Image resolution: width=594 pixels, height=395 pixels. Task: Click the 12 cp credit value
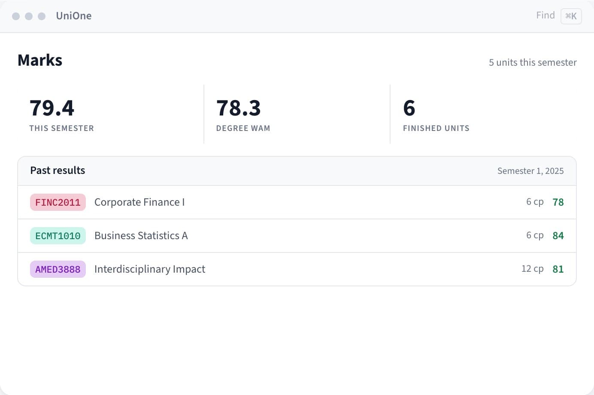click(533, 269)
